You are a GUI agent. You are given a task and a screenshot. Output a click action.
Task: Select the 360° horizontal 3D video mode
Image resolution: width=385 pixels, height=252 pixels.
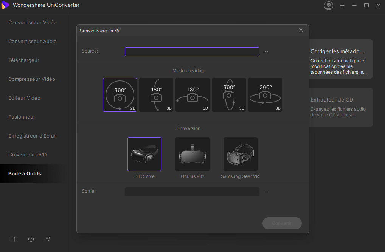point(265,95)
